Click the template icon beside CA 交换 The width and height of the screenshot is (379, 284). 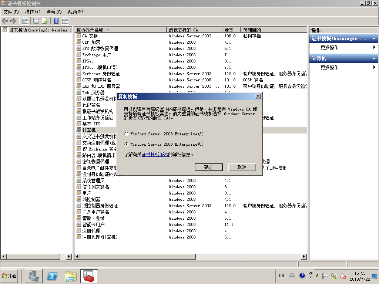(79, 36)
